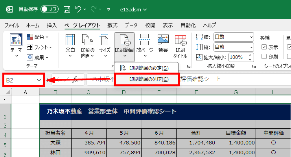The width and height of the screenshot is (291, 157).
Task: Select row 1 header
Action: pyautogui.click(x=5, y=100)
